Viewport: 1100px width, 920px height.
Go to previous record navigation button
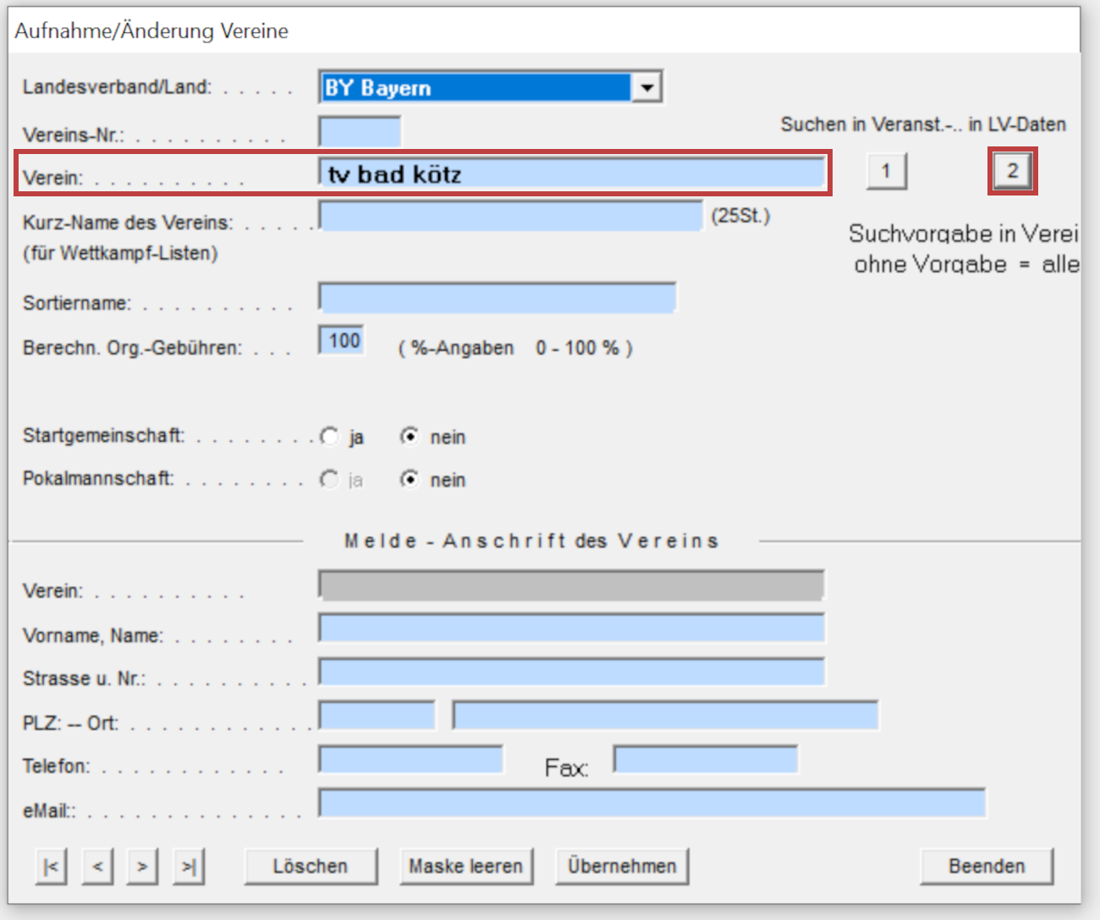98,867
